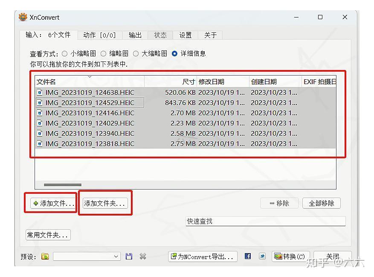The width and height of the screenshot is (374, 277).
Task: Switch to 动作 [0/0] tab
Action: [x=100, y=35]
